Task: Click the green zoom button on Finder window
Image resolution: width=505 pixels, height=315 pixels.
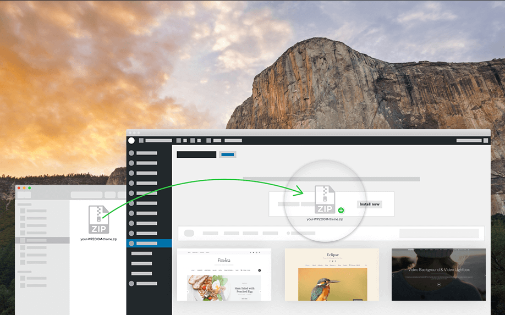Action: [x=30, y=188]
